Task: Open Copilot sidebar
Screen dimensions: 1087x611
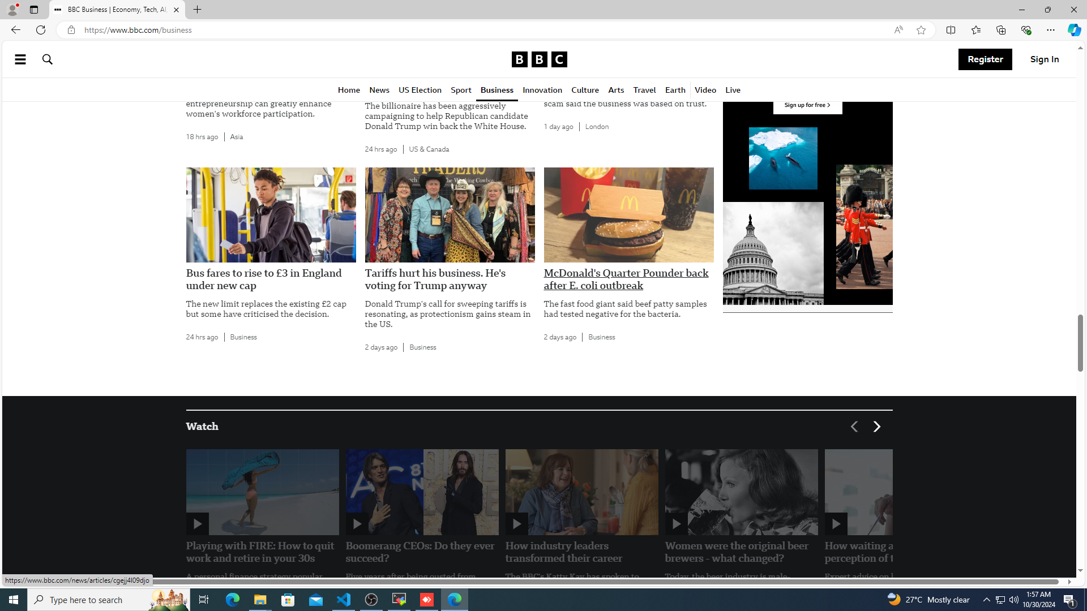Action: pos(1074,30)
